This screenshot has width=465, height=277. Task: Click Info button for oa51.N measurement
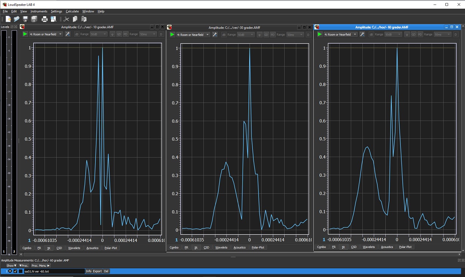[x=88, y=271]
